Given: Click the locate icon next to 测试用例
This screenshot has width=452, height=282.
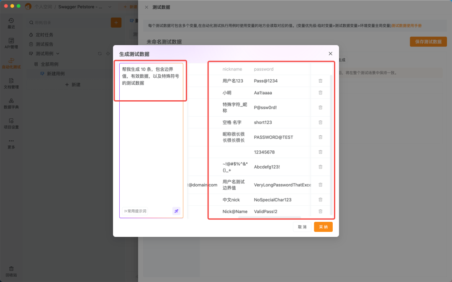Looking at the screenshot, I should pos(108,53).
